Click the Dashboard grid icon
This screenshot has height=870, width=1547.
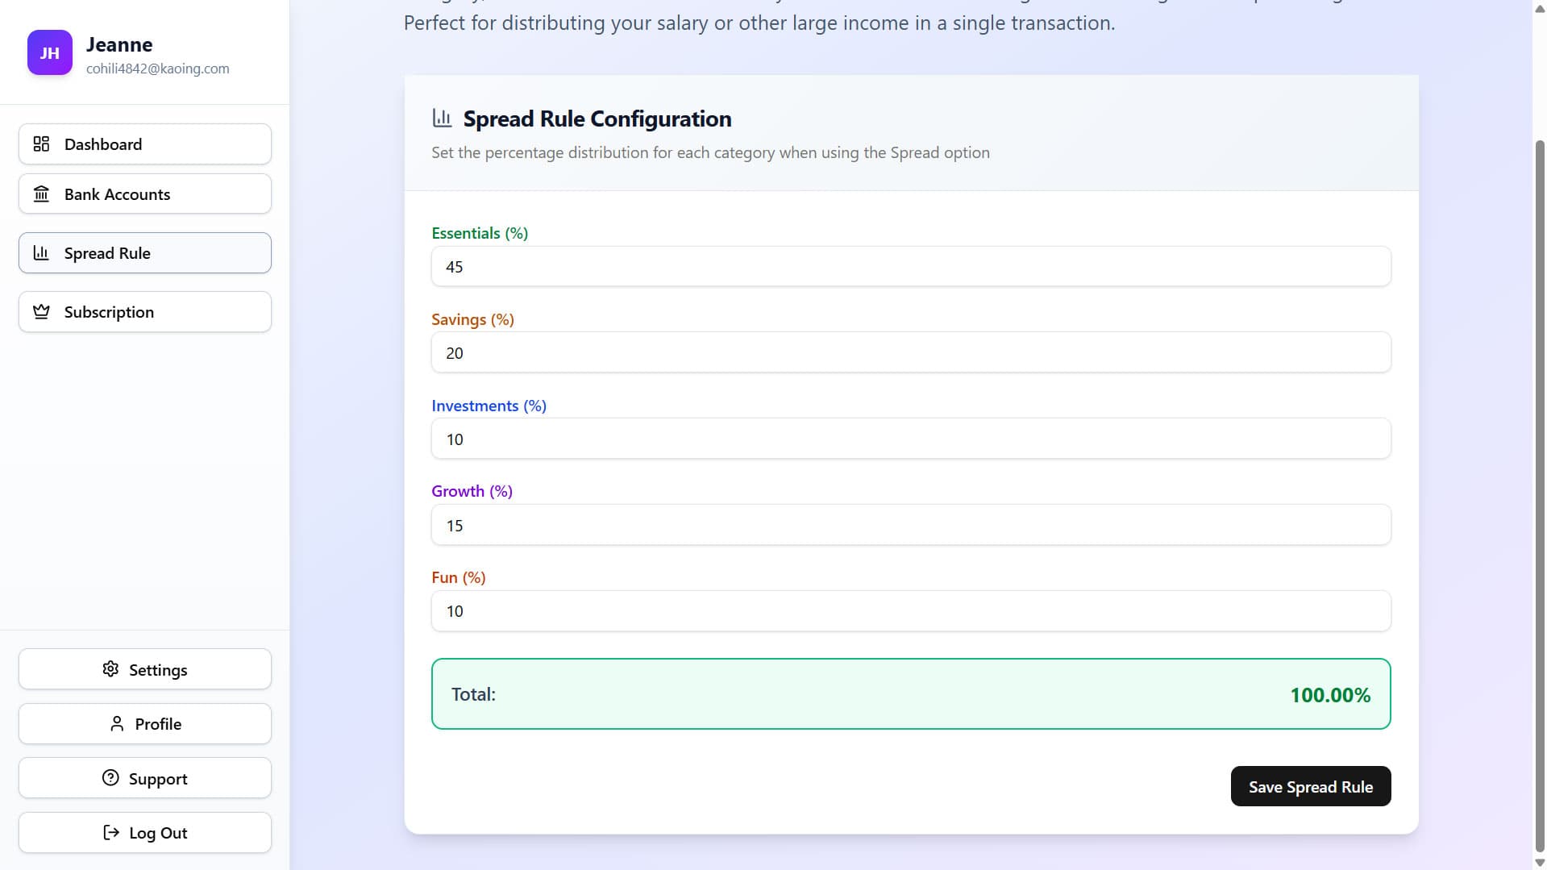pos(42,144)
